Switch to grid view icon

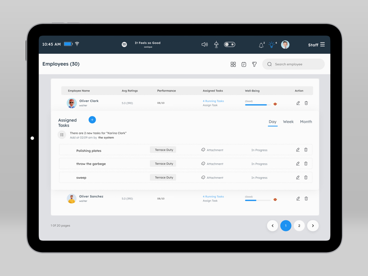(233, 64)
